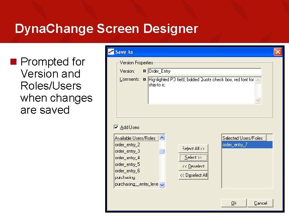Click the Select >> button
The image size is (289, 217).
point(193,158)
